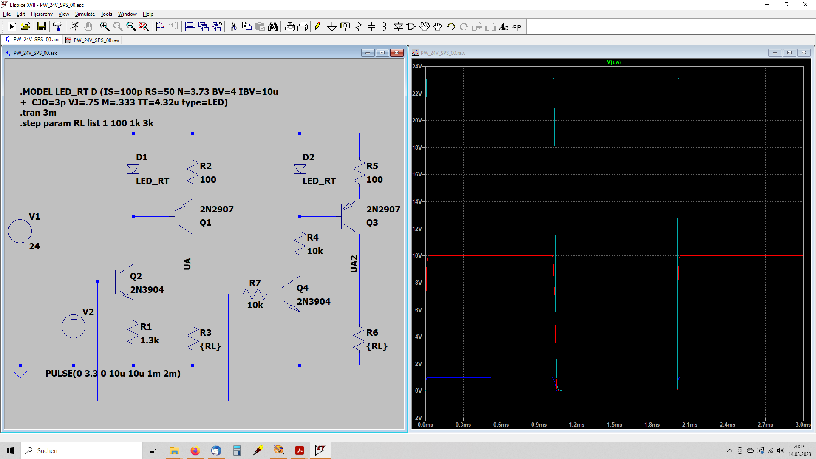Select the D1 diode name label
This screenshot has height=459, width=816.
tap(142, 157)
